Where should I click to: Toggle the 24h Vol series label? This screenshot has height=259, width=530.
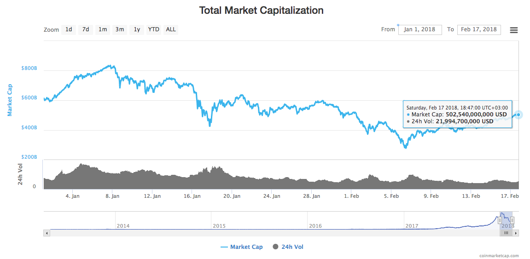tap(292, 247)
